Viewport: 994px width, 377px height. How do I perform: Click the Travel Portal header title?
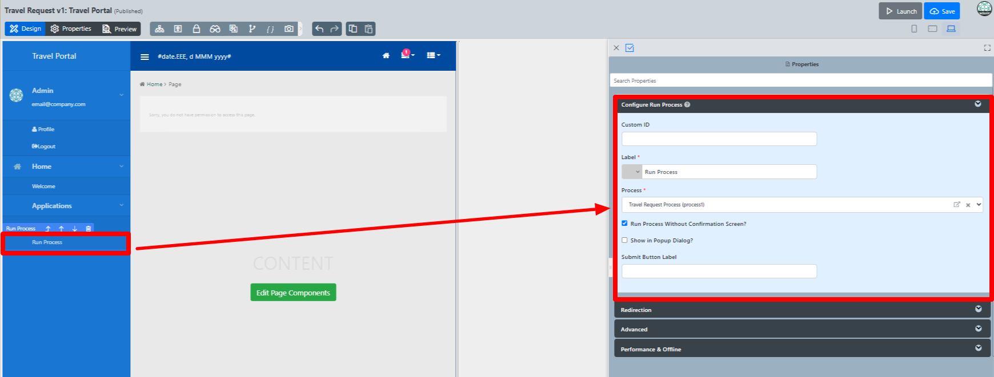[x=54, y=56]
